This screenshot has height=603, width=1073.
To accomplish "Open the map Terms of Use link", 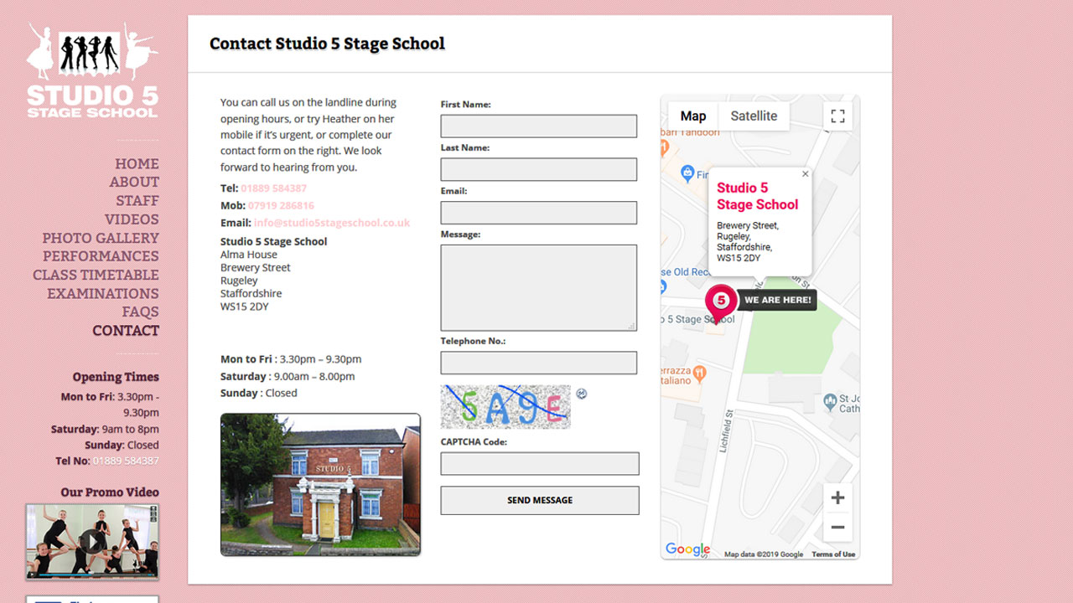I will pos(833,554).
